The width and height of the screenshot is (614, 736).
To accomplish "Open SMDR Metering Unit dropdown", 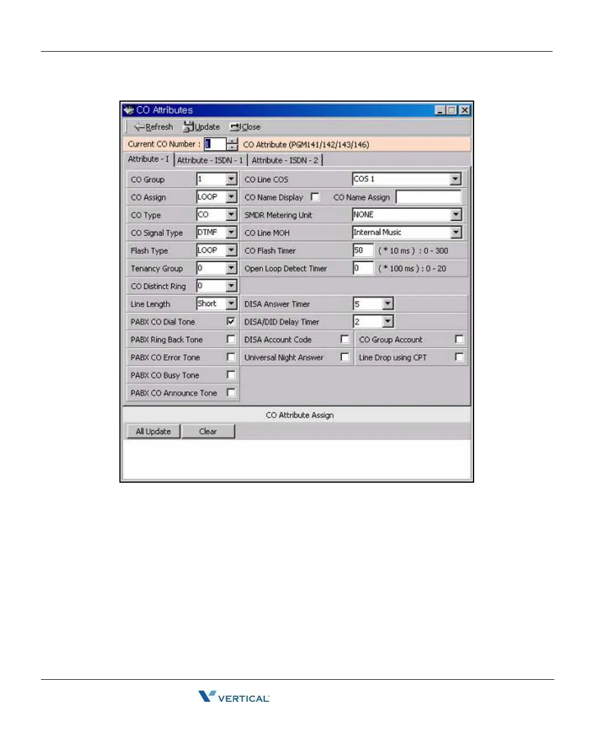I will pyautogui.click(x=455, y=215).
